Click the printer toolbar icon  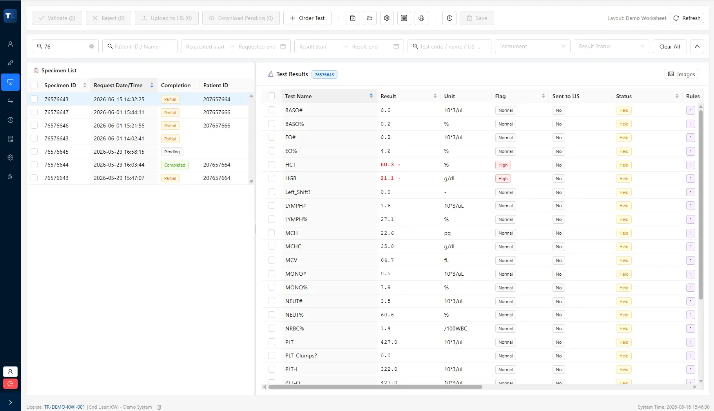(421, 18)
